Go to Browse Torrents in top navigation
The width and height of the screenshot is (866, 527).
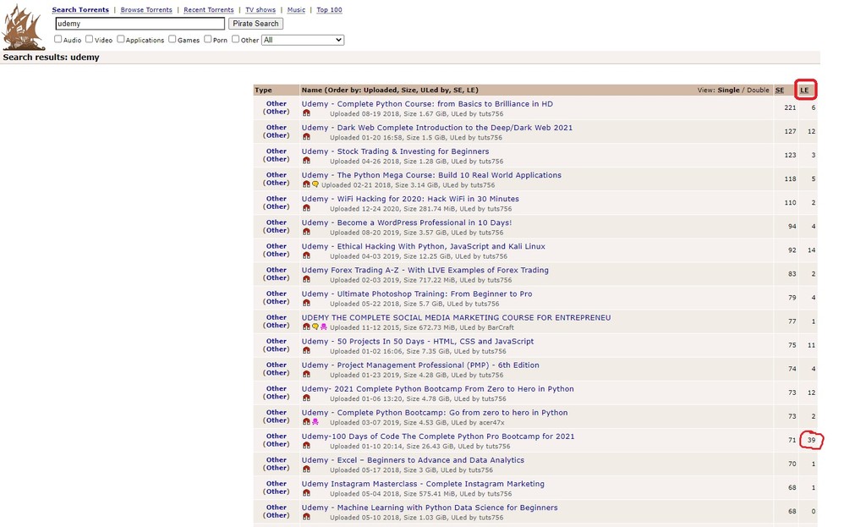146,10
